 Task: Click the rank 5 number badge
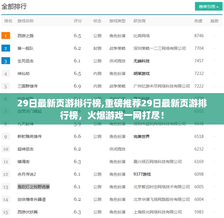[6, 86]
